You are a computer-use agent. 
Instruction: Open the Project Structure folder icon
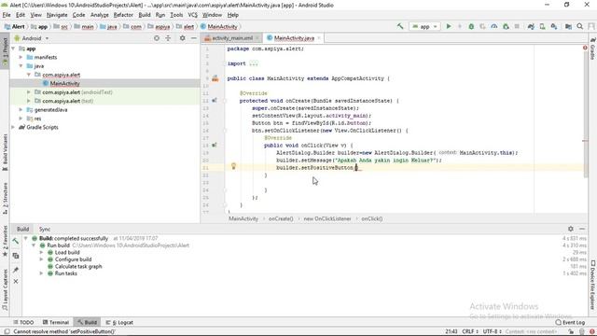pyautogui.click(x=568, y=26)
